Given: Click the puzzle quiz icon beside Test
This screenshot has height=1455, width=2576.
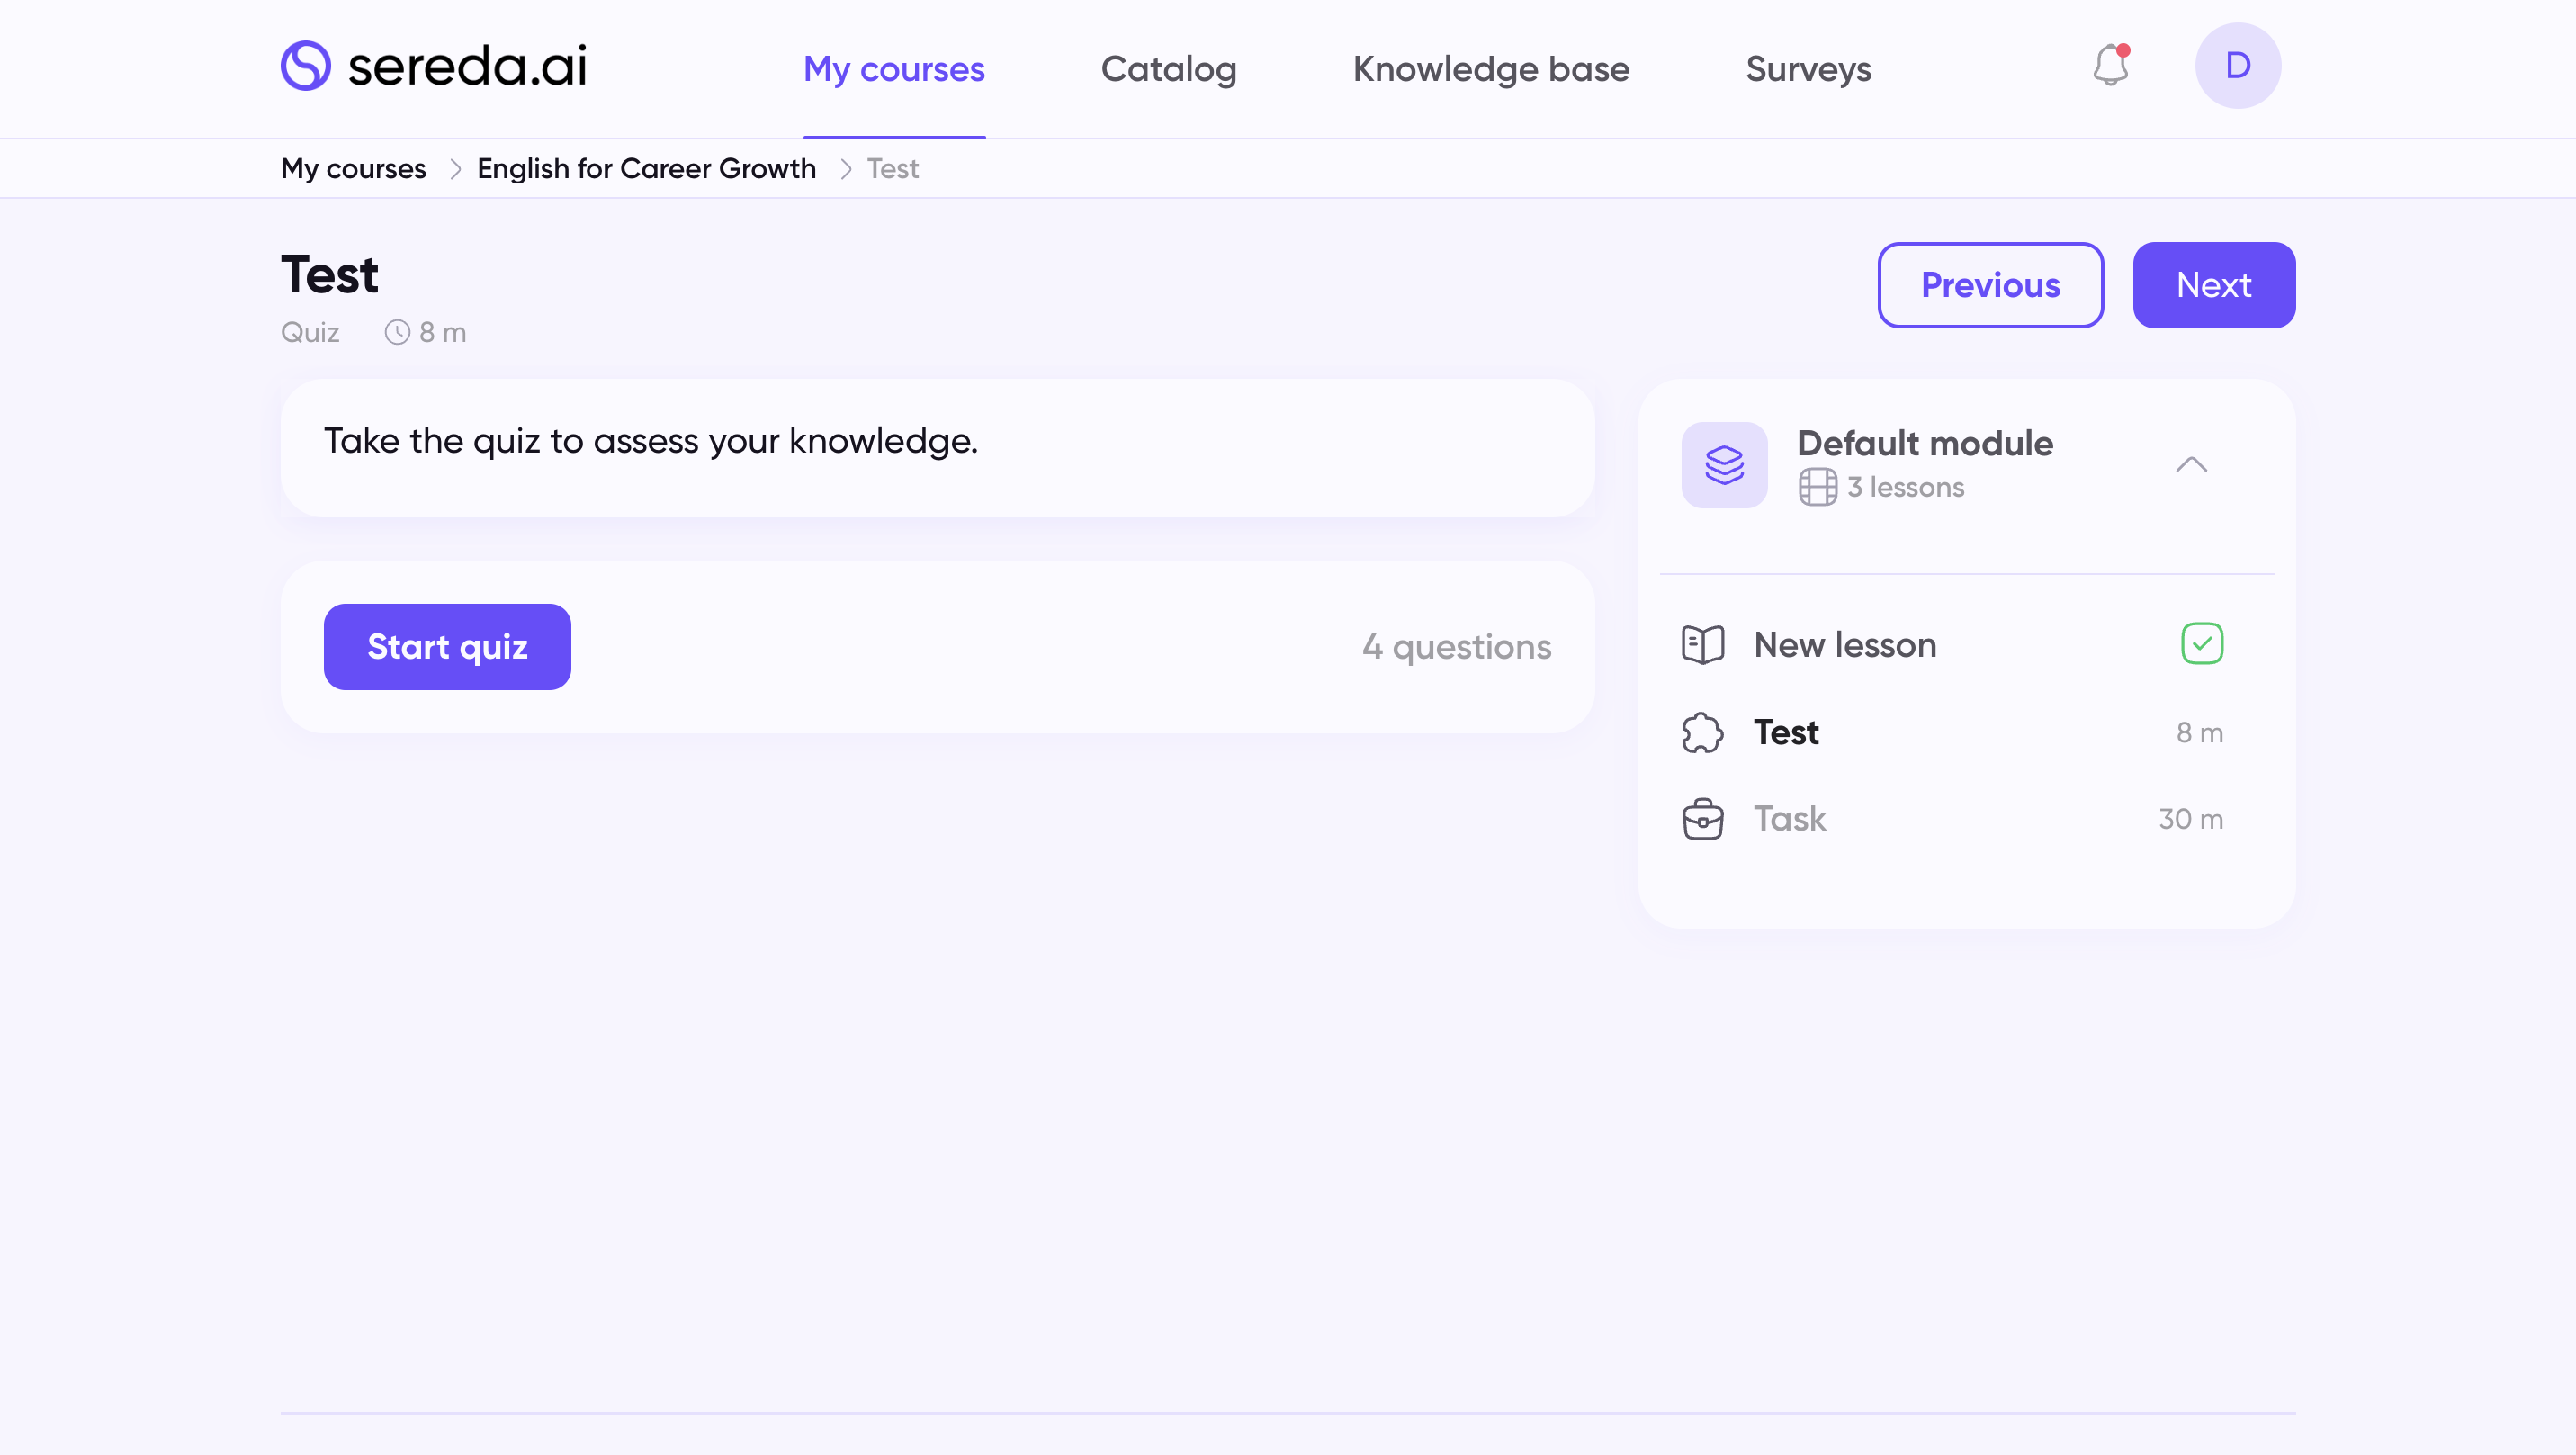Looking at the screenshot, I should (x=1702, y=733).
